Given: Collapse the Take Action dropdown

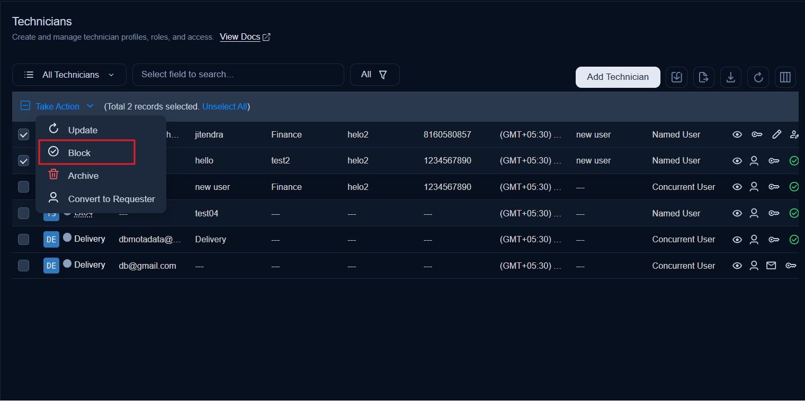Looking at the screenshot, I should [x=65, y=106].
